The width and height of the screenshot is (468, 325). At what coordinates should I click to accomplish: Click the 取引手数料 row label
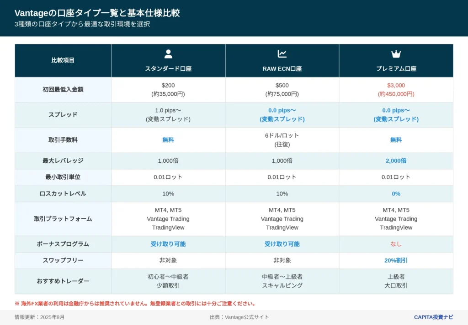[63, 140]
